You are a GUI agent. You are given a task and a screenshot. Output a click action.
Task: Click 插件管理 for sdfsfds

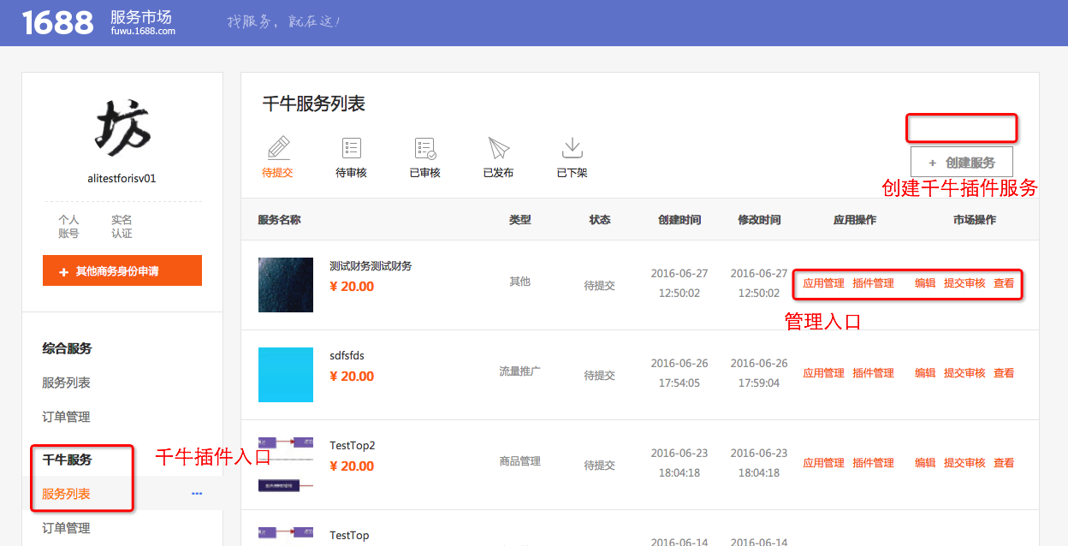click(873, 373)
